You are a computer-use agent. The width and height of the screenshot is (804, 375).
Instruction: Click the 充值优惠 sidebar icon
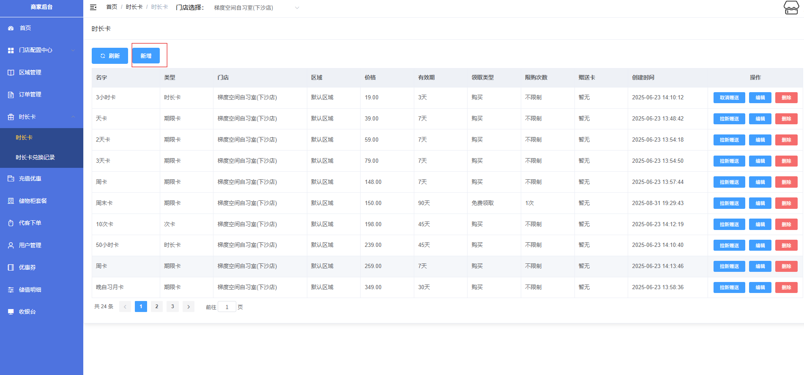pyautogui.click(x=11, y=179)
